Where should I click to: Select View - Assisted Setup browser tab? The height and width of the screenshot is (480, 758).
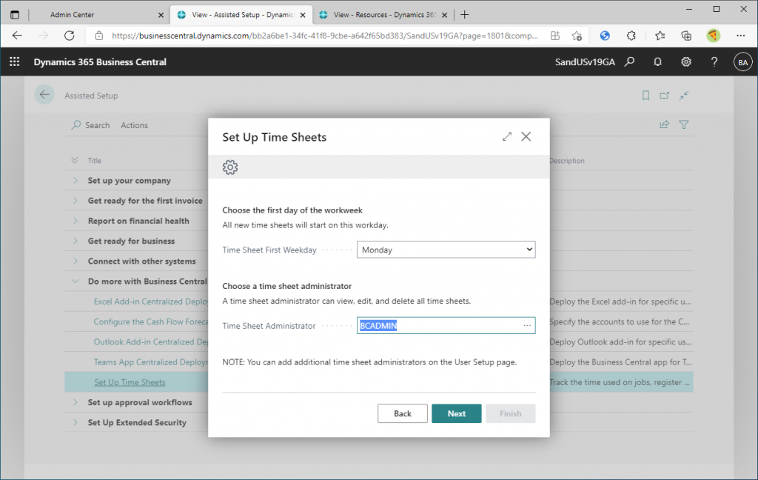click(x=242, y=15)
